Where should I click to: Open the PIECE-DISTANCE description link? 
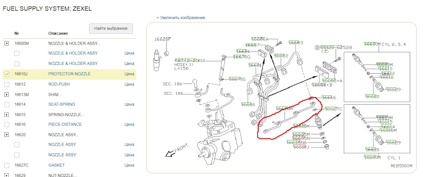65,124
